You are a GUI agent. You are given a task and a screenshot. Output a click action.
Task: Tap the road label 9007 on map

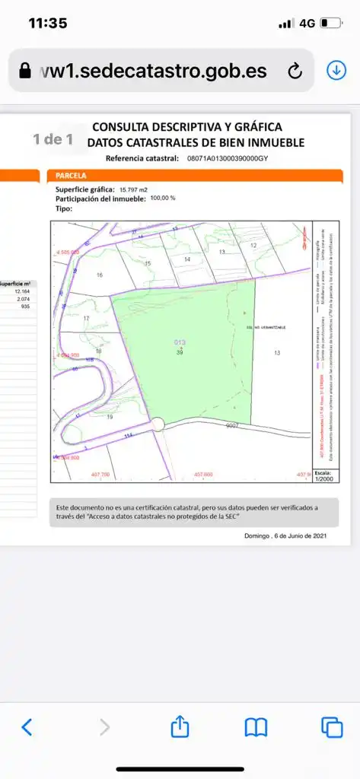pyautogui.click(x=232, y=426)
